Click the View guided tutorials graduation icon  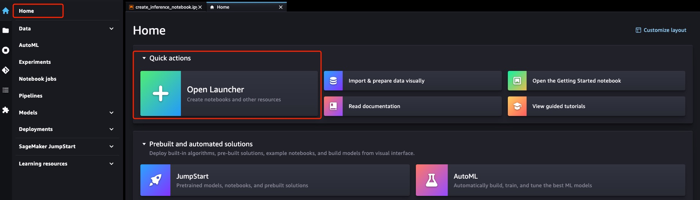pos(517,106)
